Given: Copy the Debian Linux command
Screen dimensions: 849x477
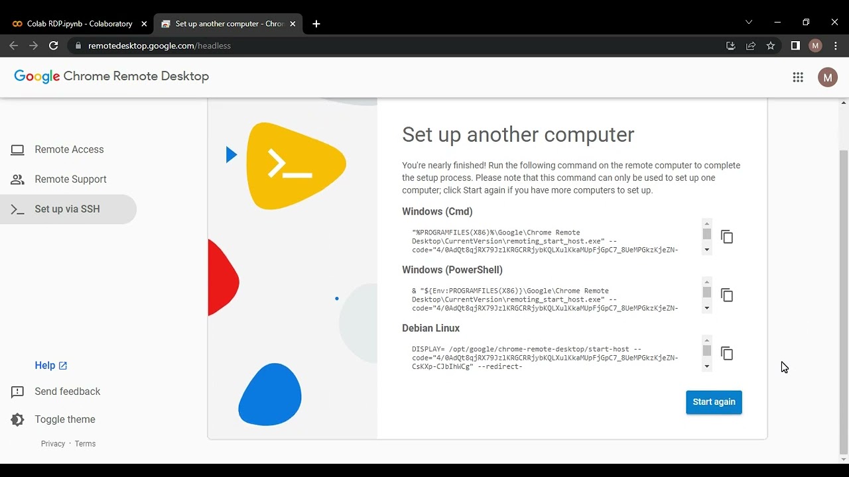Looking at the screenshot, I should pos(727,354).
